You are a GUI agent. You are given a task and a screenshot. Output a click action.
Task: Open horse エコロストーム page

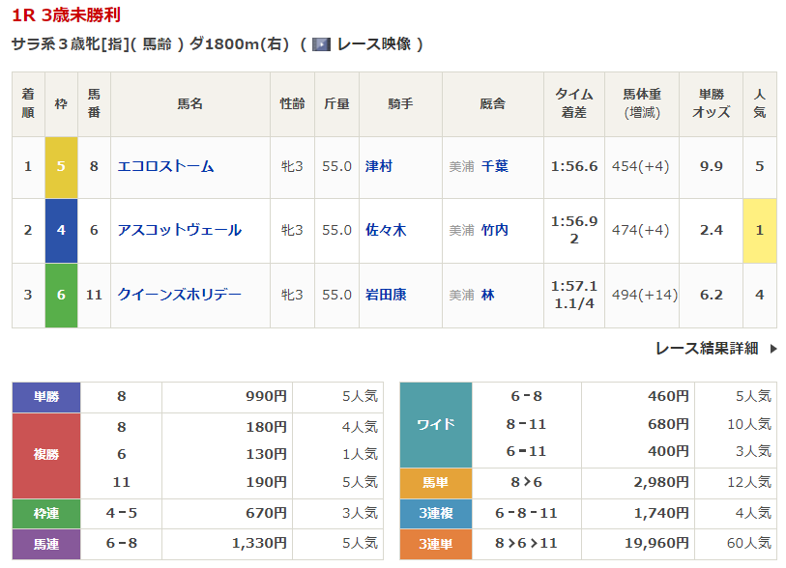click(x=165, y=166)
